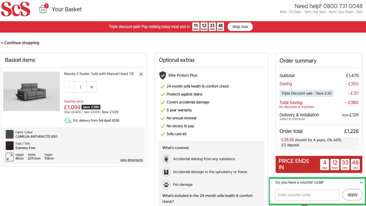The image size is (366, 206).
Task: Open Mesola 3 Seater Sofa product title
Action: (99, 74)
